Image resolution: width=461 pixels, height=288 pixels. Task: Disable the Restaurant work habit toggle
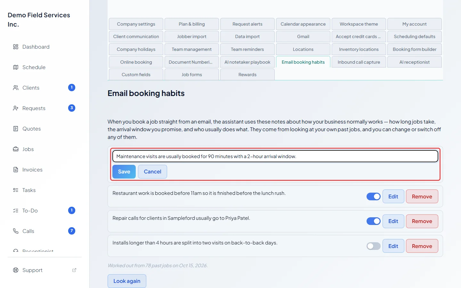tap(374, 196)
